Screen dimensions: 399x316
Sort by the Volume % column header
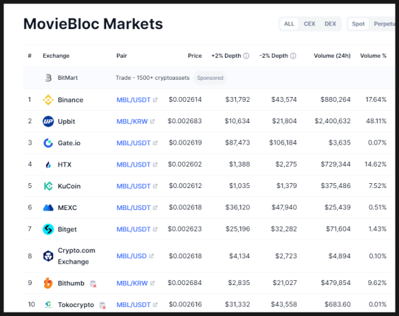click(373, 56)
